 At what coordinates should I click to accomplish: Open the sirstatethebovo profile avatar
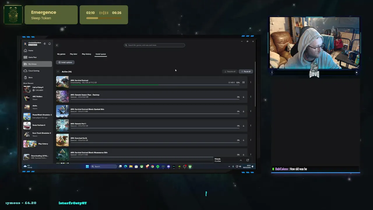pos(25,44)
